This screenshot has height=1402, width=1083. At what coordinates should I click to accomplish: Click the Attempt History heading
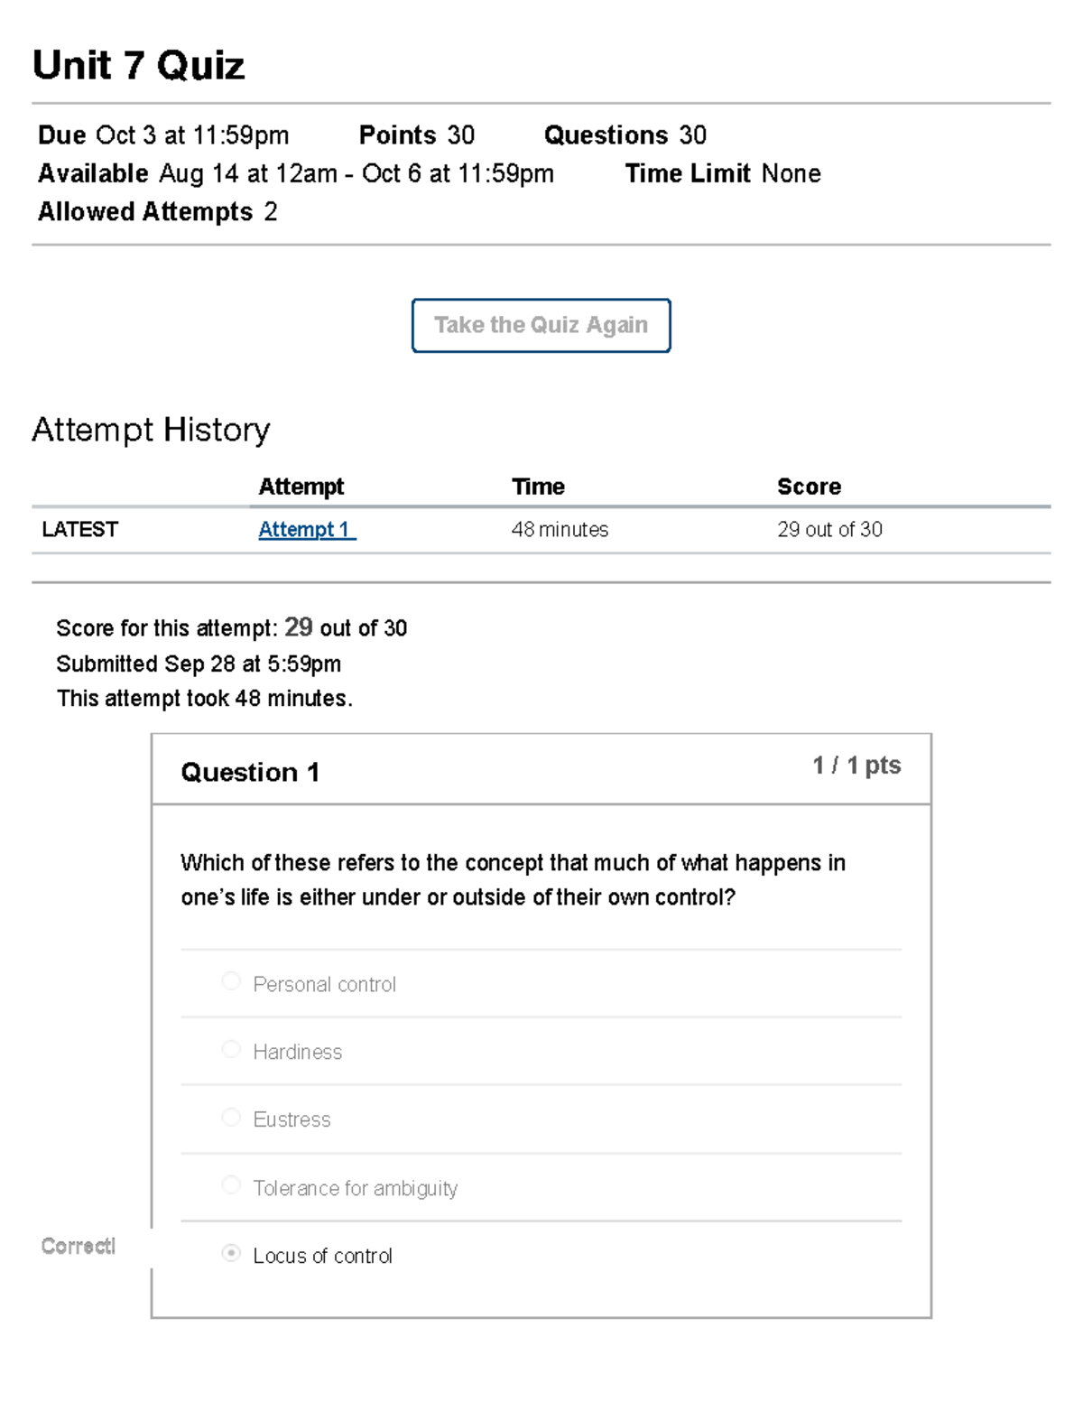tap(151, 430)
